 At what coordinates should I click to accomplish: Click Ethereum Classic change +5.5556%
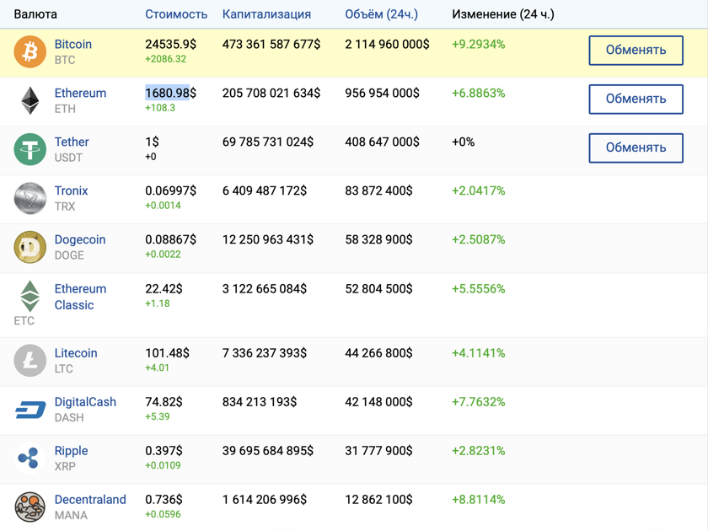point(479,288)
